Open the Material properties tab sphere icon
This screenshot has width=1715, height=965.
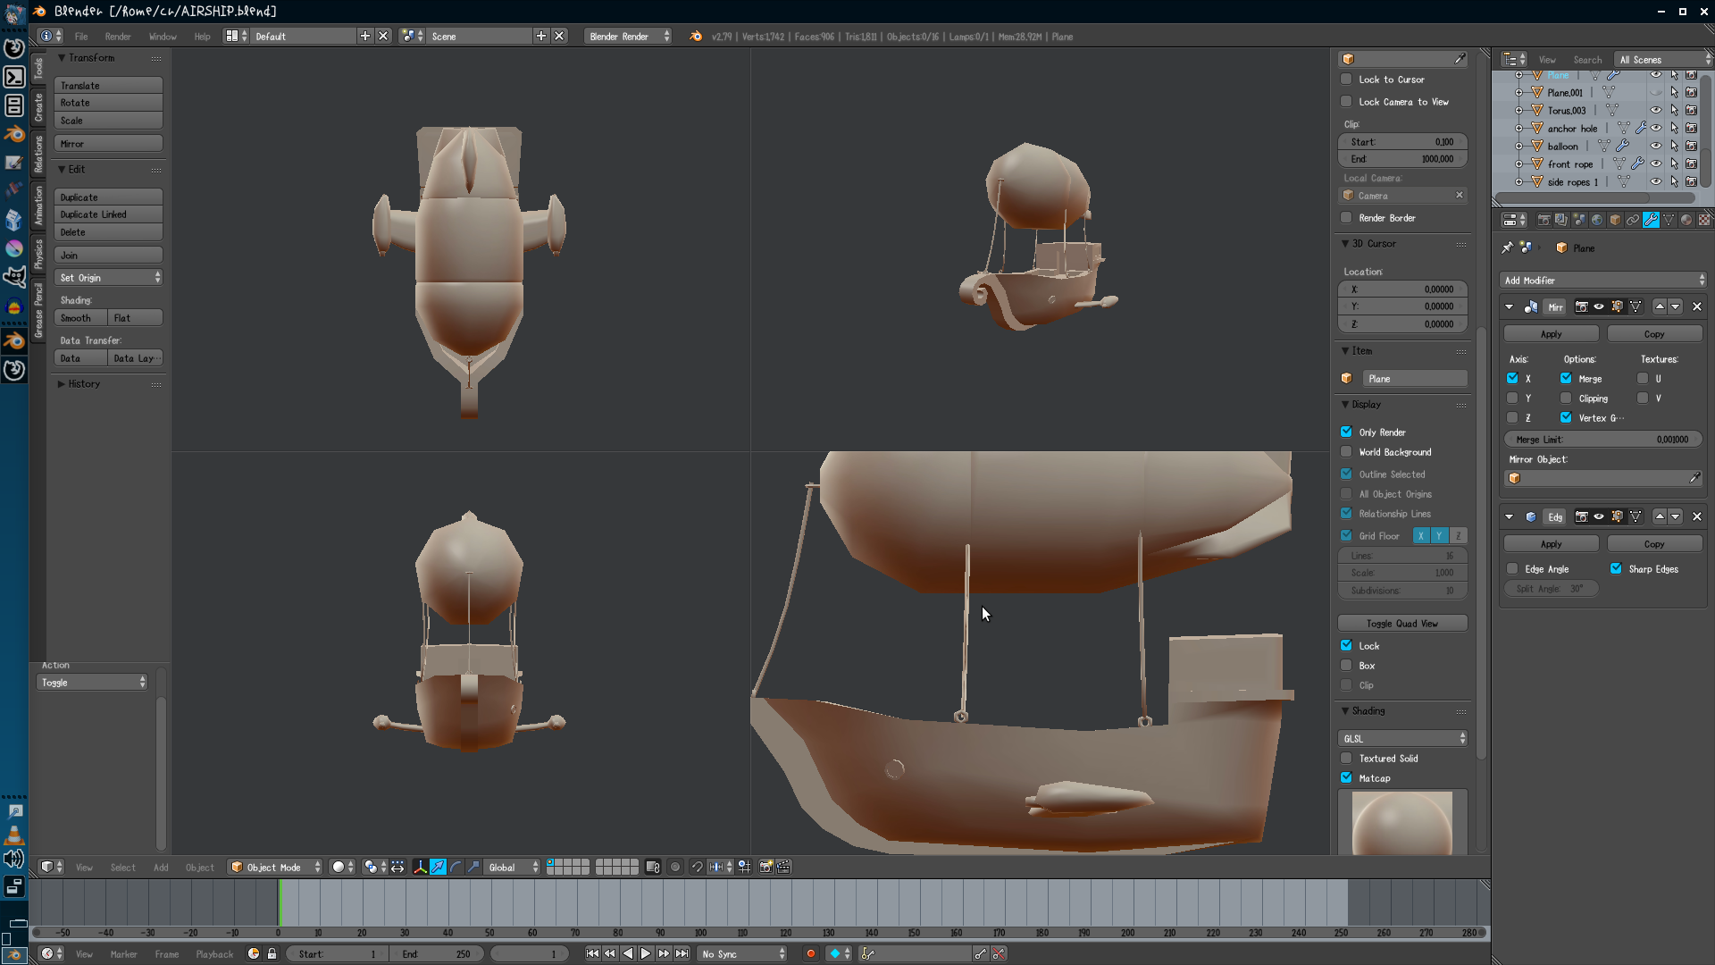coord(1686,220)
